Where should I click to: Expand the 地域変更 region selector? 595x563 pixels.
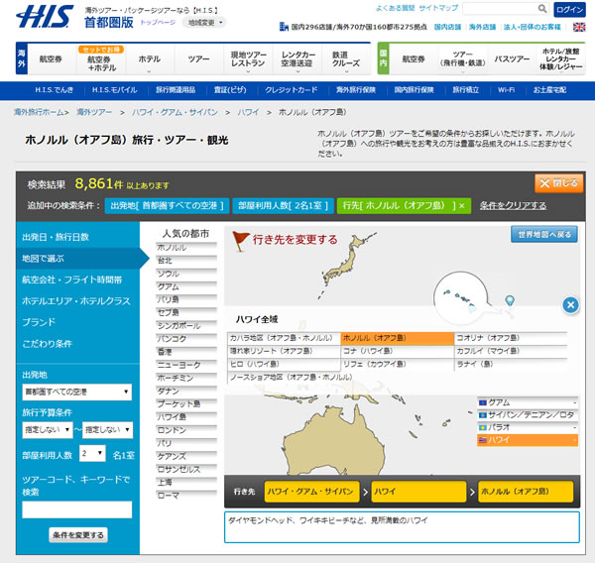205,22
